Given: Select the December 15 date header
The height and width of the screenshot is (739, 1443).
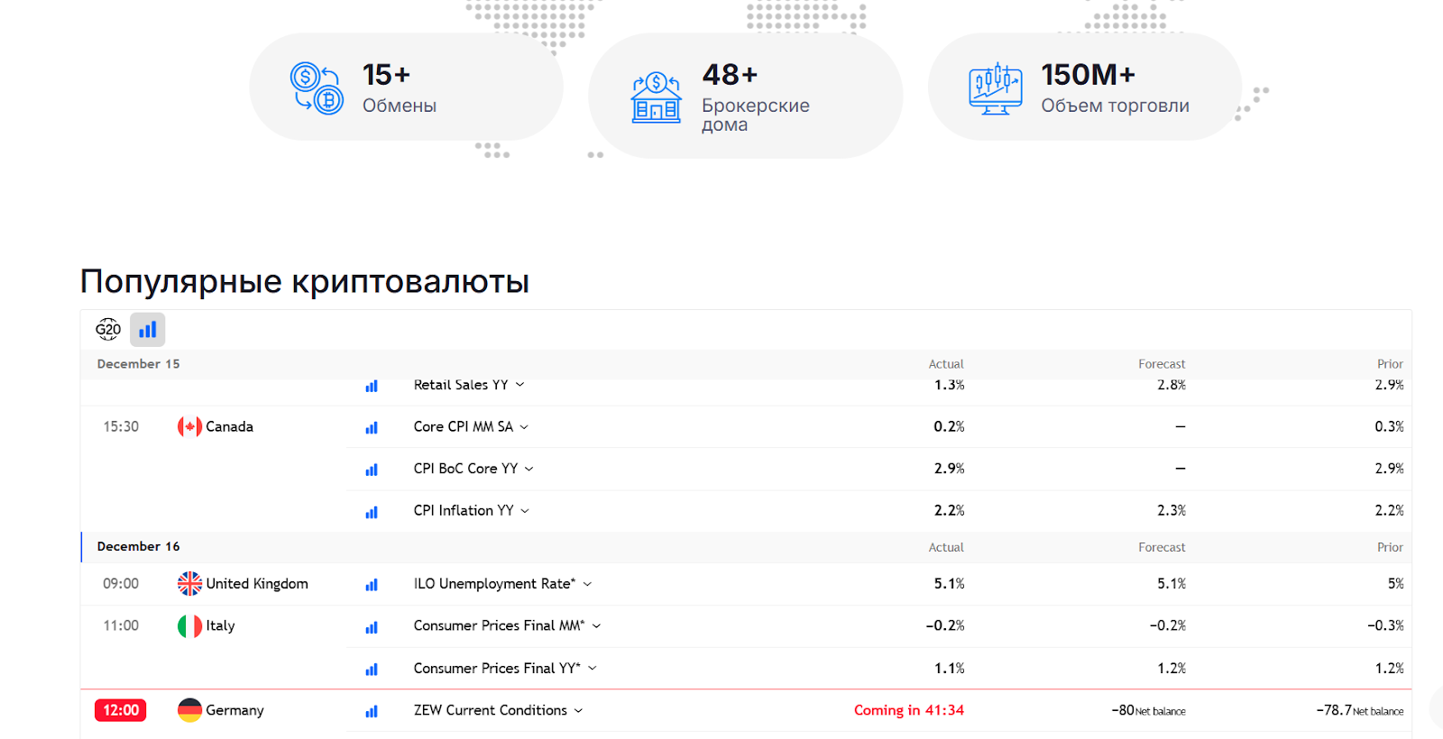Looking at the screenshot, I should click(x=138, y=364).
